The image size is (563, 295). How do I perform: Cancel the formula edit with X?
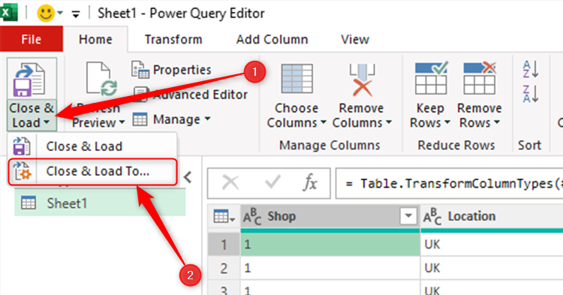230,183
